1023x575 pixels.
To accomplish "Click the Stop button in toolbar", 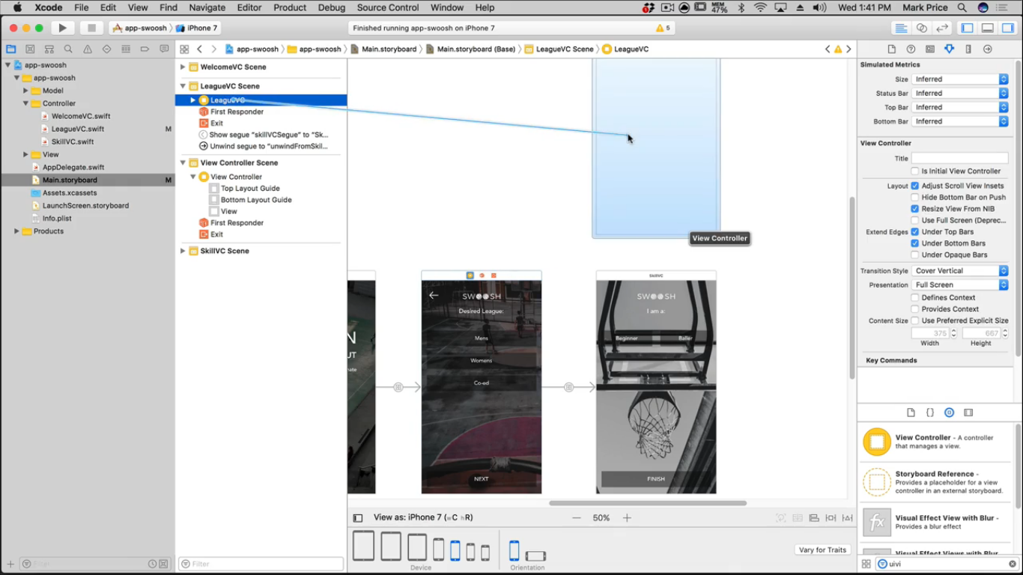I will [91, 28].
